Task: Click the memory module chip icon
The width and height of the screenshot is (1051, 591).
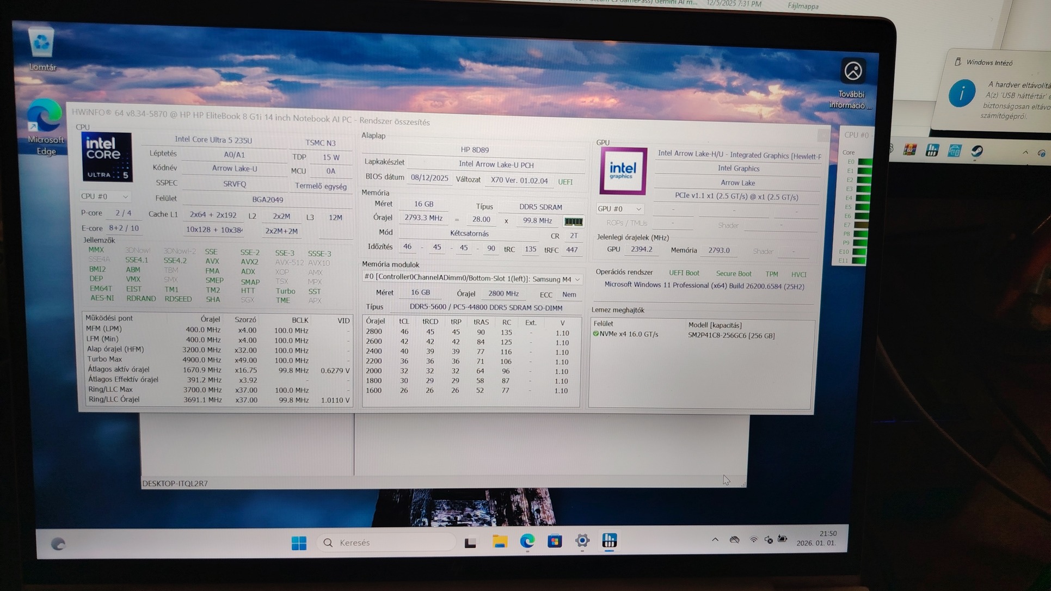Action: click(573, 221)
